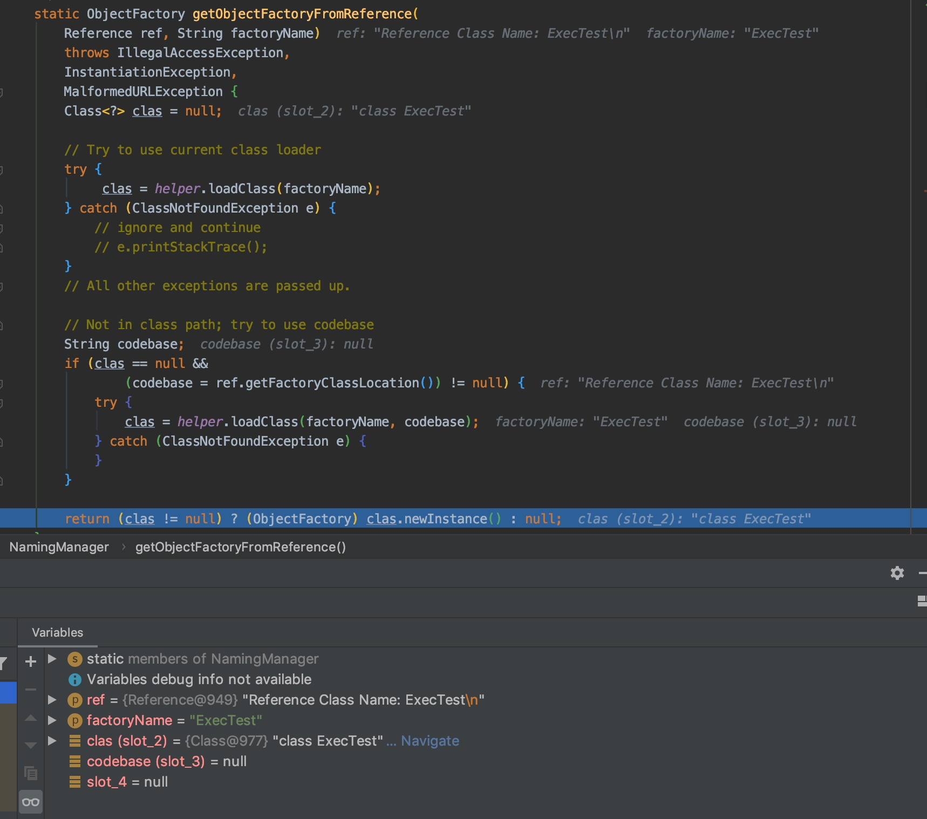Click the Remove Watch minus icon
The width and height of the screenshot is (927, 819).
[31, 689]
